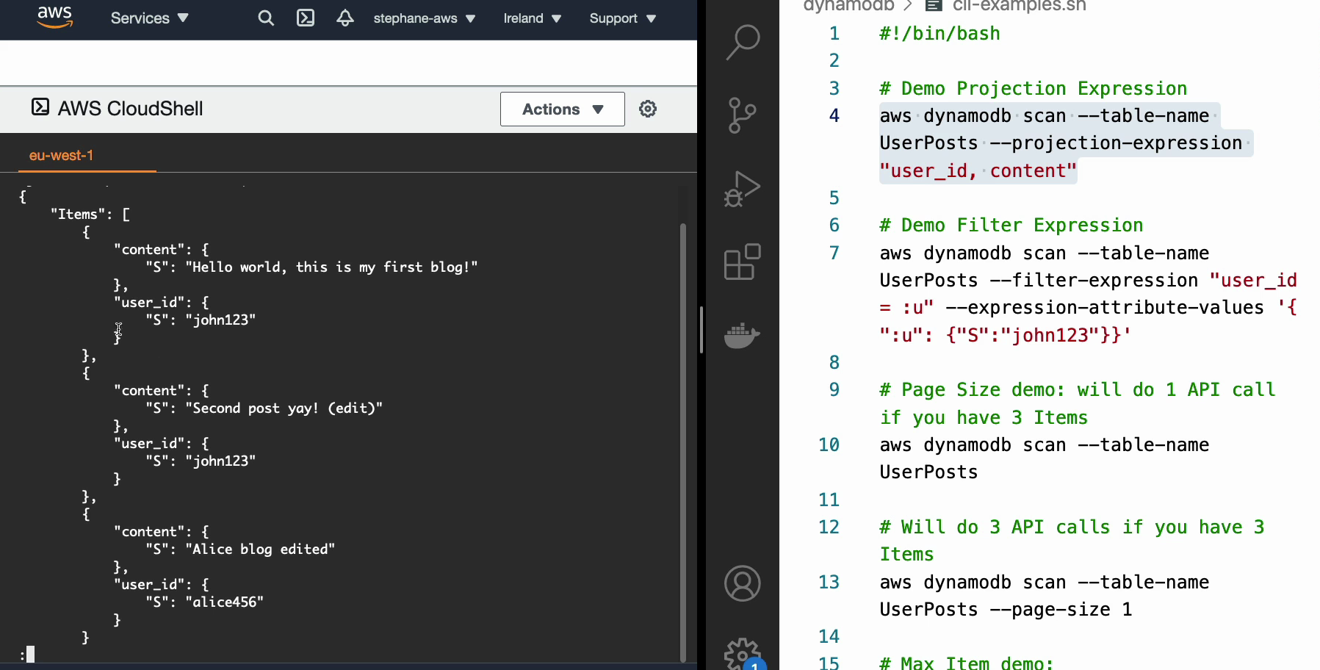This screenshot has height=670, width=1320.
Task: Open the Ireland region selector
Action: 532,18
